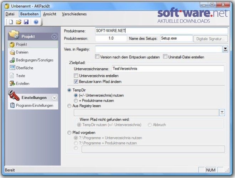The image size is (235, 178).
Task: Click the Bereit status text
Action: 10,170
